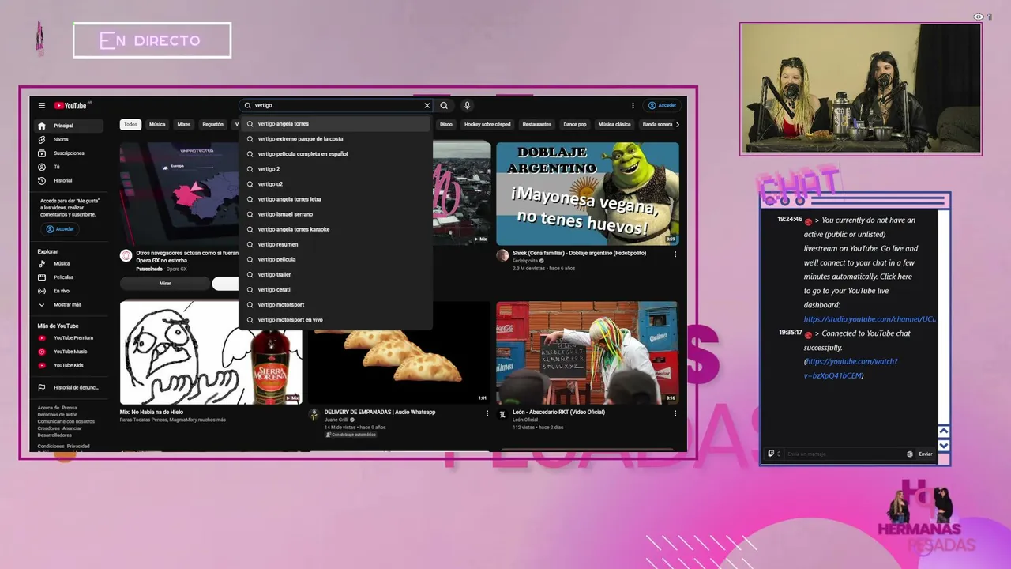
Task: Clear the search box with the X
Action: pyautogui.click(x=427, y=105)
